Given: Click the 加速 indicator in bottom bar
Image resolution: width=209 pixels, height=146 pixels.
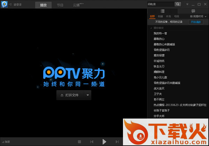Looking at the screenshot, I should pos(6,142).
